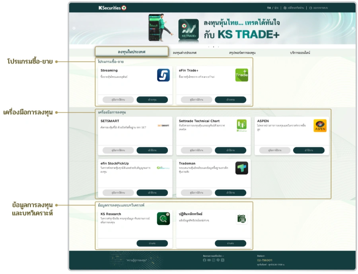Screen dimensions: 358x274
Task: Go to next banner slide arrow
Action: [353, 28]
